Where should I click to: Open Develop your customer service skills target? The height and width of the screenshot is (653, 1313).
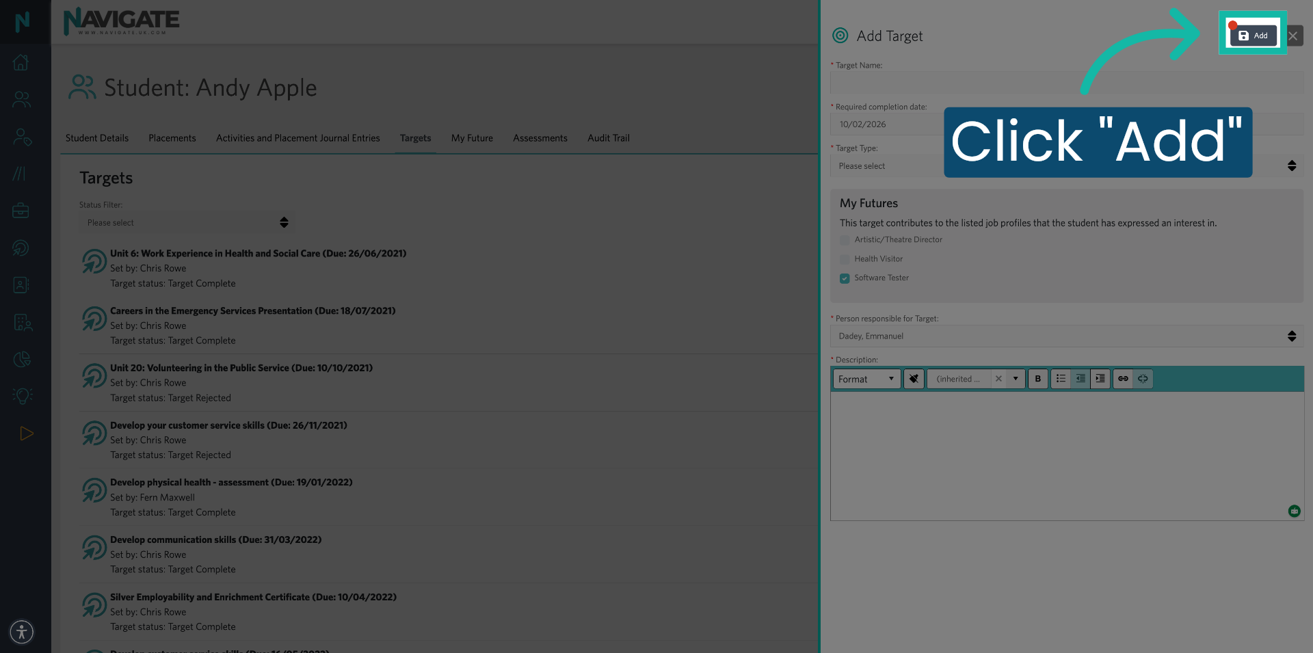[x=228, y=425]
